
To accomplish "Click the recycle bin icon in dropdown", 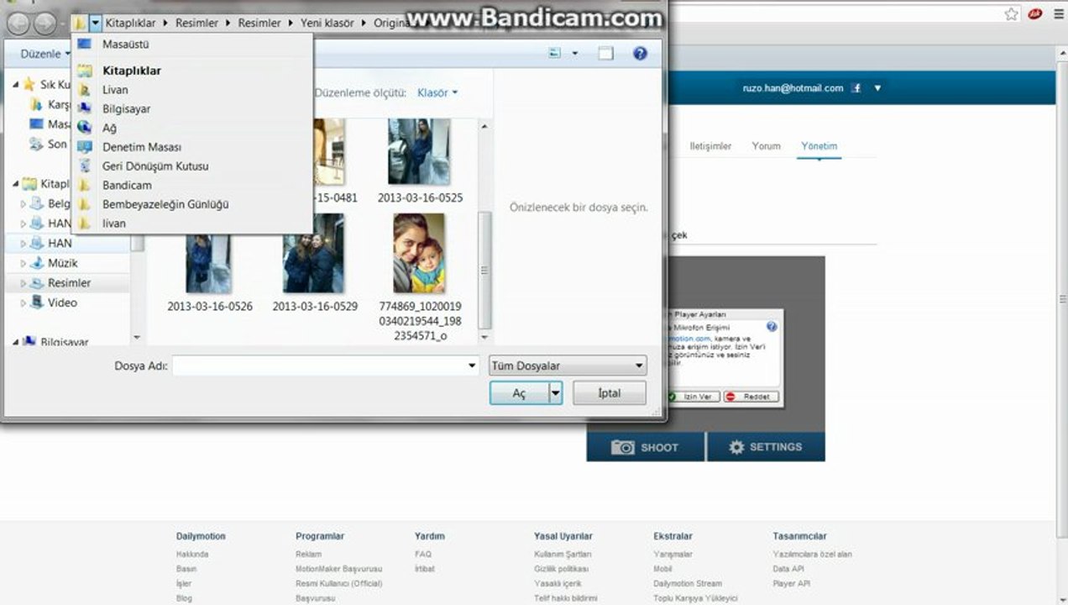I will point(85,166).
